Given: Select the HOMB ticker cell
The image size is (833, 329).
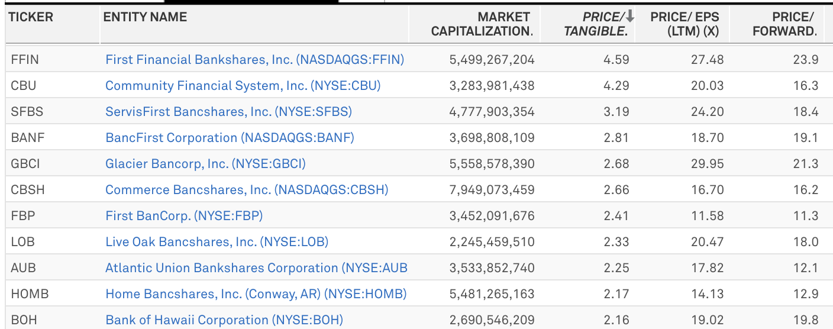Looking at the screenshot, I should click(x=30, y=294).
